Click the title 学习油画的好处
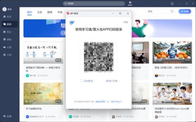Image resolution: width=196 pixels, height=122 pixels. (x=34, y=109)
